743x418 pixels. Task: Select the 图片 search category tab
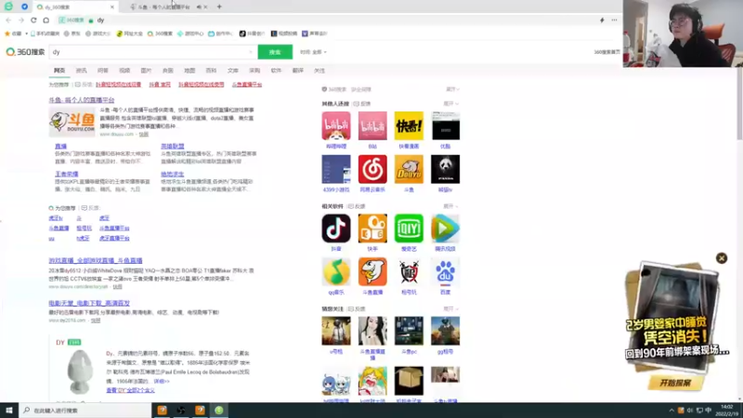(146, 71)
